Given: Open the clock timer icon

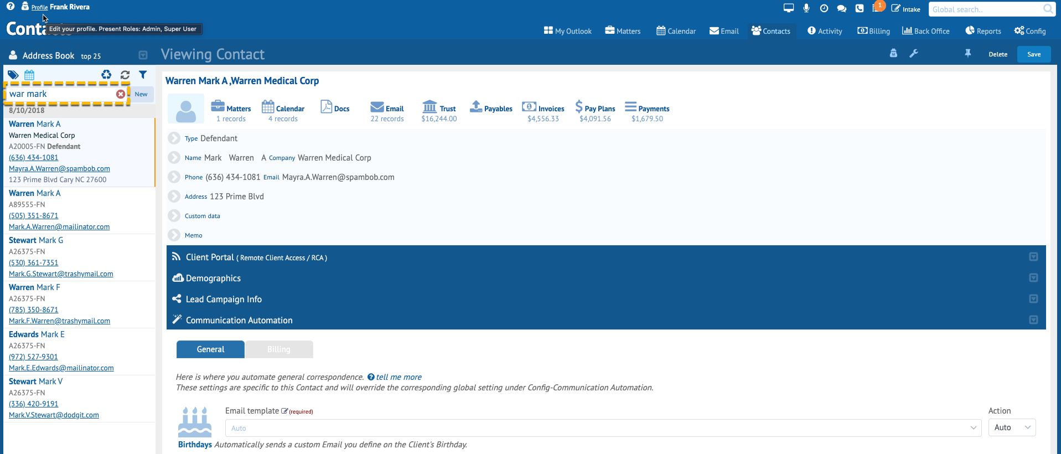Looking at the screenshot, I should click(824, 8).
